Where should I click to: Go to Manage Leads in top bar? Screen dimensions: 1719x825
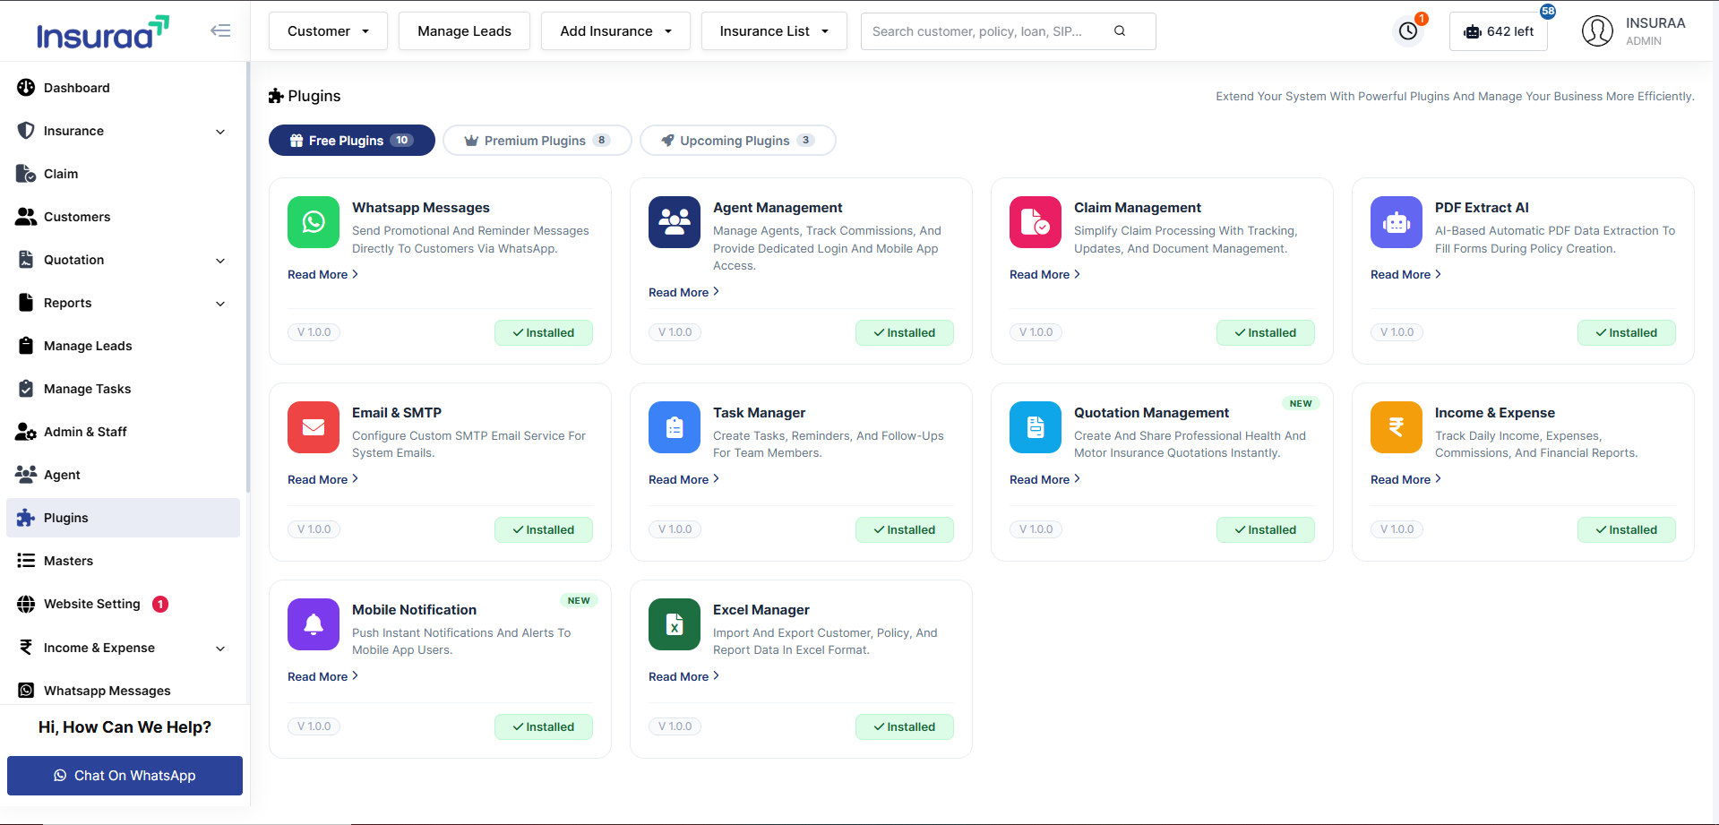[x=464, y=31]
